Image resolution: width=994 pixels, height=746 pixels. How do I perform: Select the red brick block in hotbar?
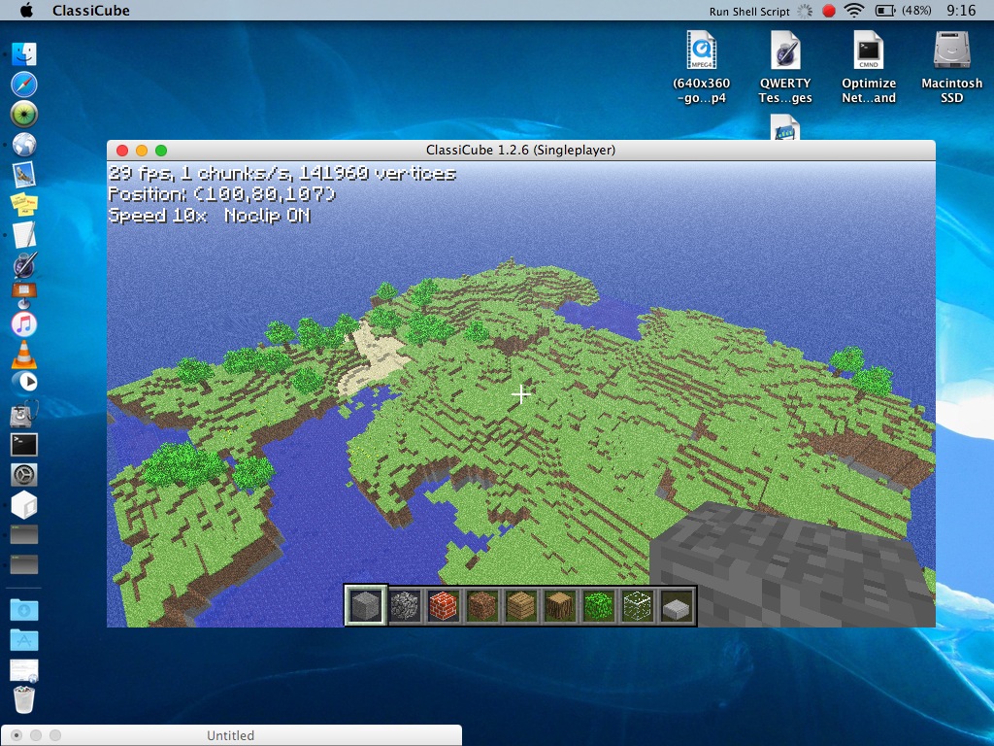point(443,605)
